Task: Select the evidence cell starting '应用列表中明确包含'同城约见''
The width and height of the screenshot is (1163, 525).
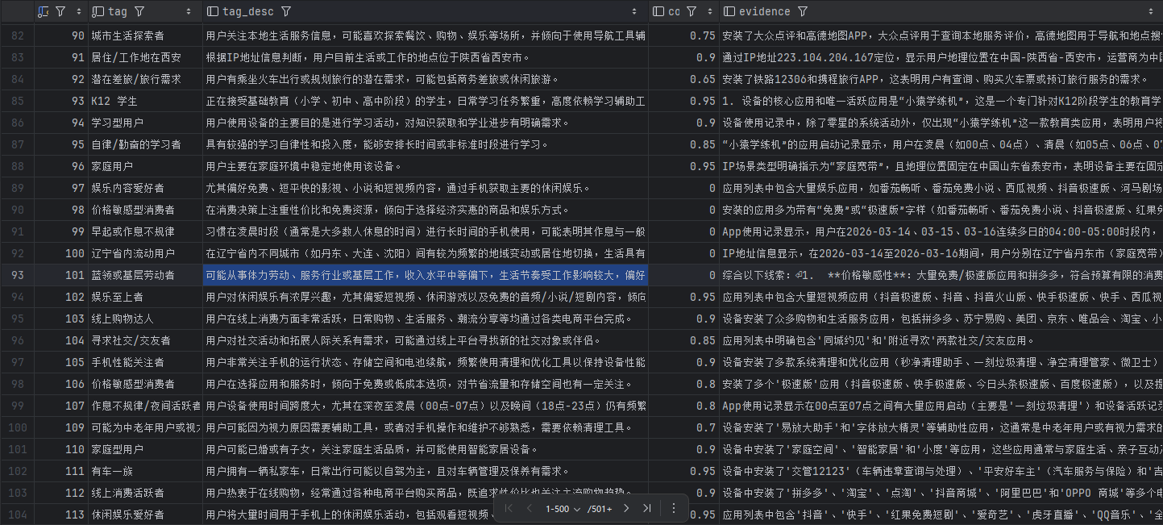Action: pos(941,340)
